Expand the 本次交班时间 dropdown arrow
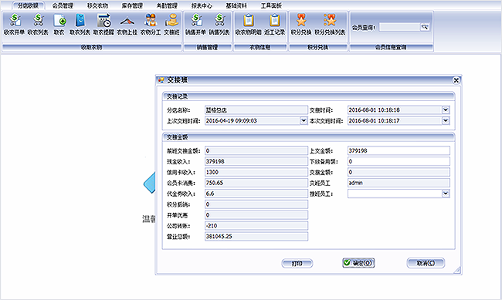The image size is (502, 300). 446,120
